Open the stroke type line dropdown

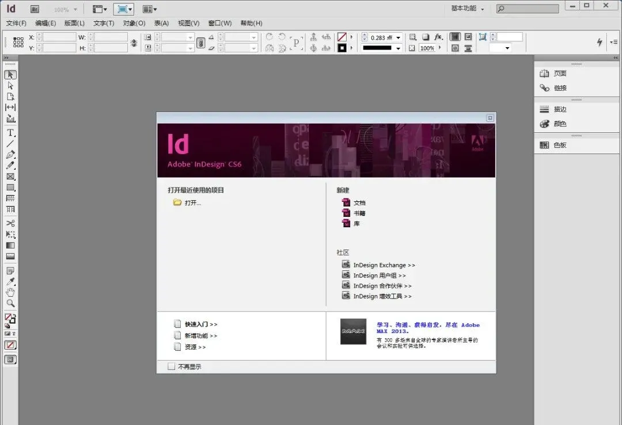tap(399, 48)
